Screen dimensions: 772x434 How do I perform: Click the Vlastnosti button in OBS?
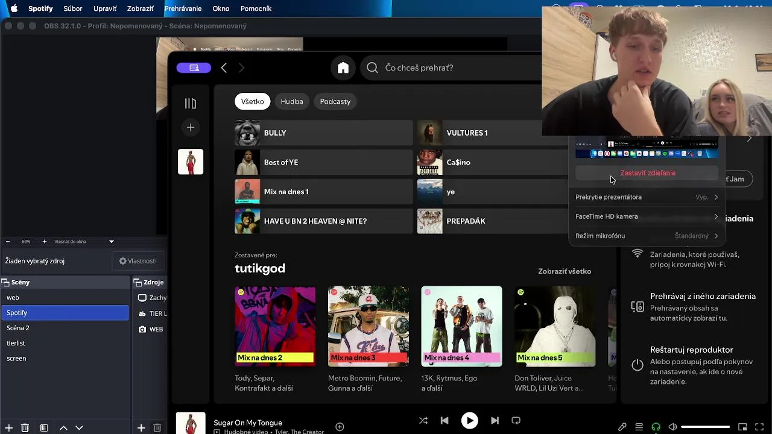pos(138,261)
